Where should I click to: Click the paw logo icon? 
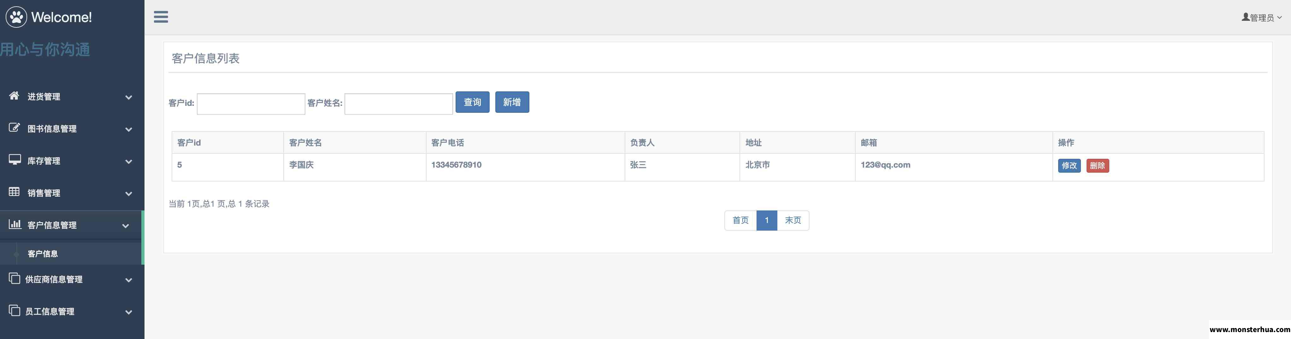(x=16, y=17)
